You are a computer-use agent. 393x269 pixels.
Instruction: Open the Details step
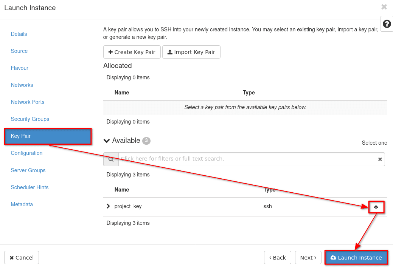pos(19,34)
